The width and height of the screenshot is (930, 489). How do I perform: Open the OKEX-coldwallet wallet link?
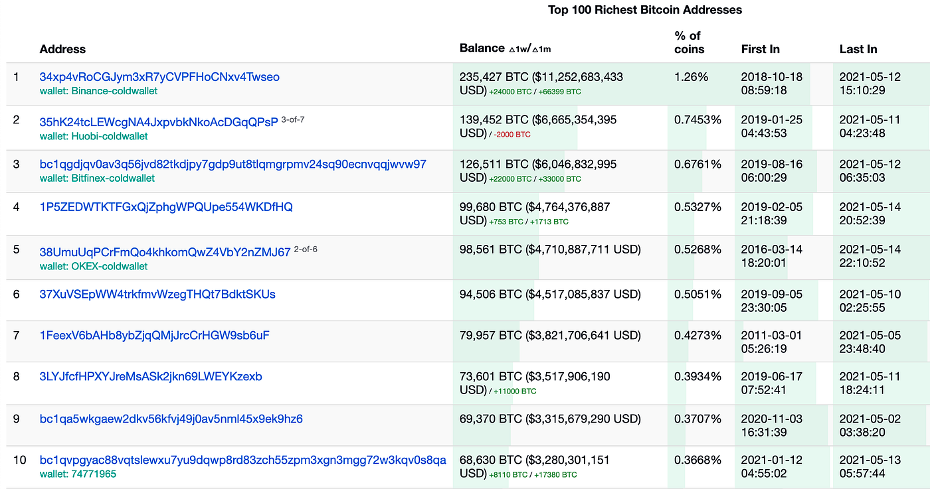tap(94, 266)
